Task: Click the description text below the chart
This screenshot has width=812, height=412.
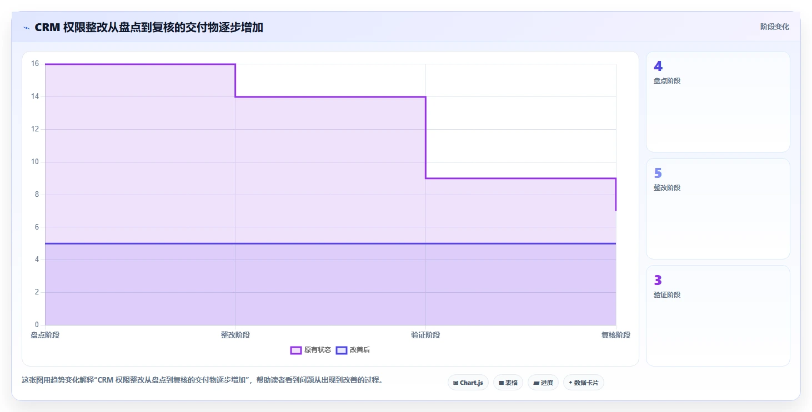Action: tap(202, 380)
